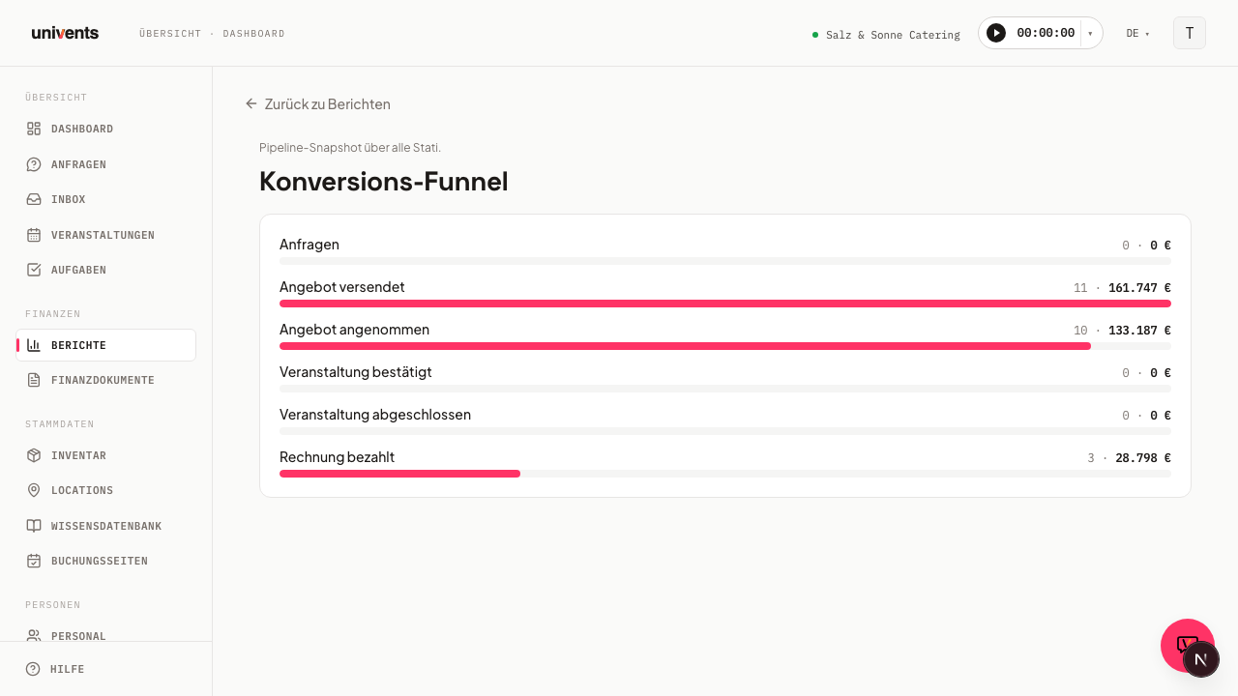Click the Veranstaltung bestätigt label
1238x696 pixels.
(x=356, y=372)
